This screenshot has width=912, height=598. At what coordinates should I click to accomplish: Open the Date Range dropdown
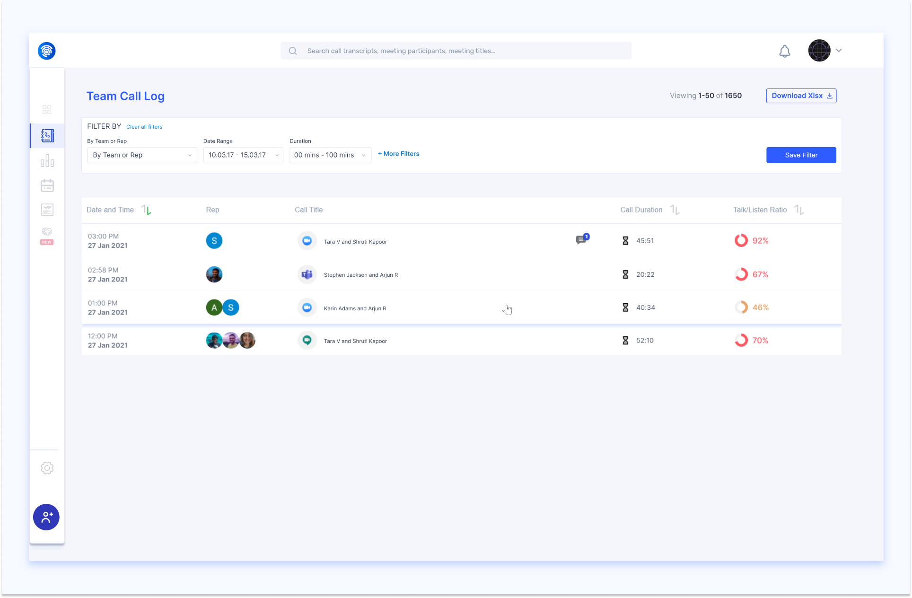point(243,155)
